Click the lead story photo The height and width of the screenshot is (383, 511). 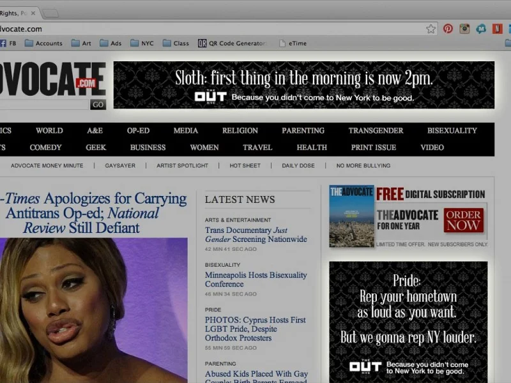(x=93, y=310)
